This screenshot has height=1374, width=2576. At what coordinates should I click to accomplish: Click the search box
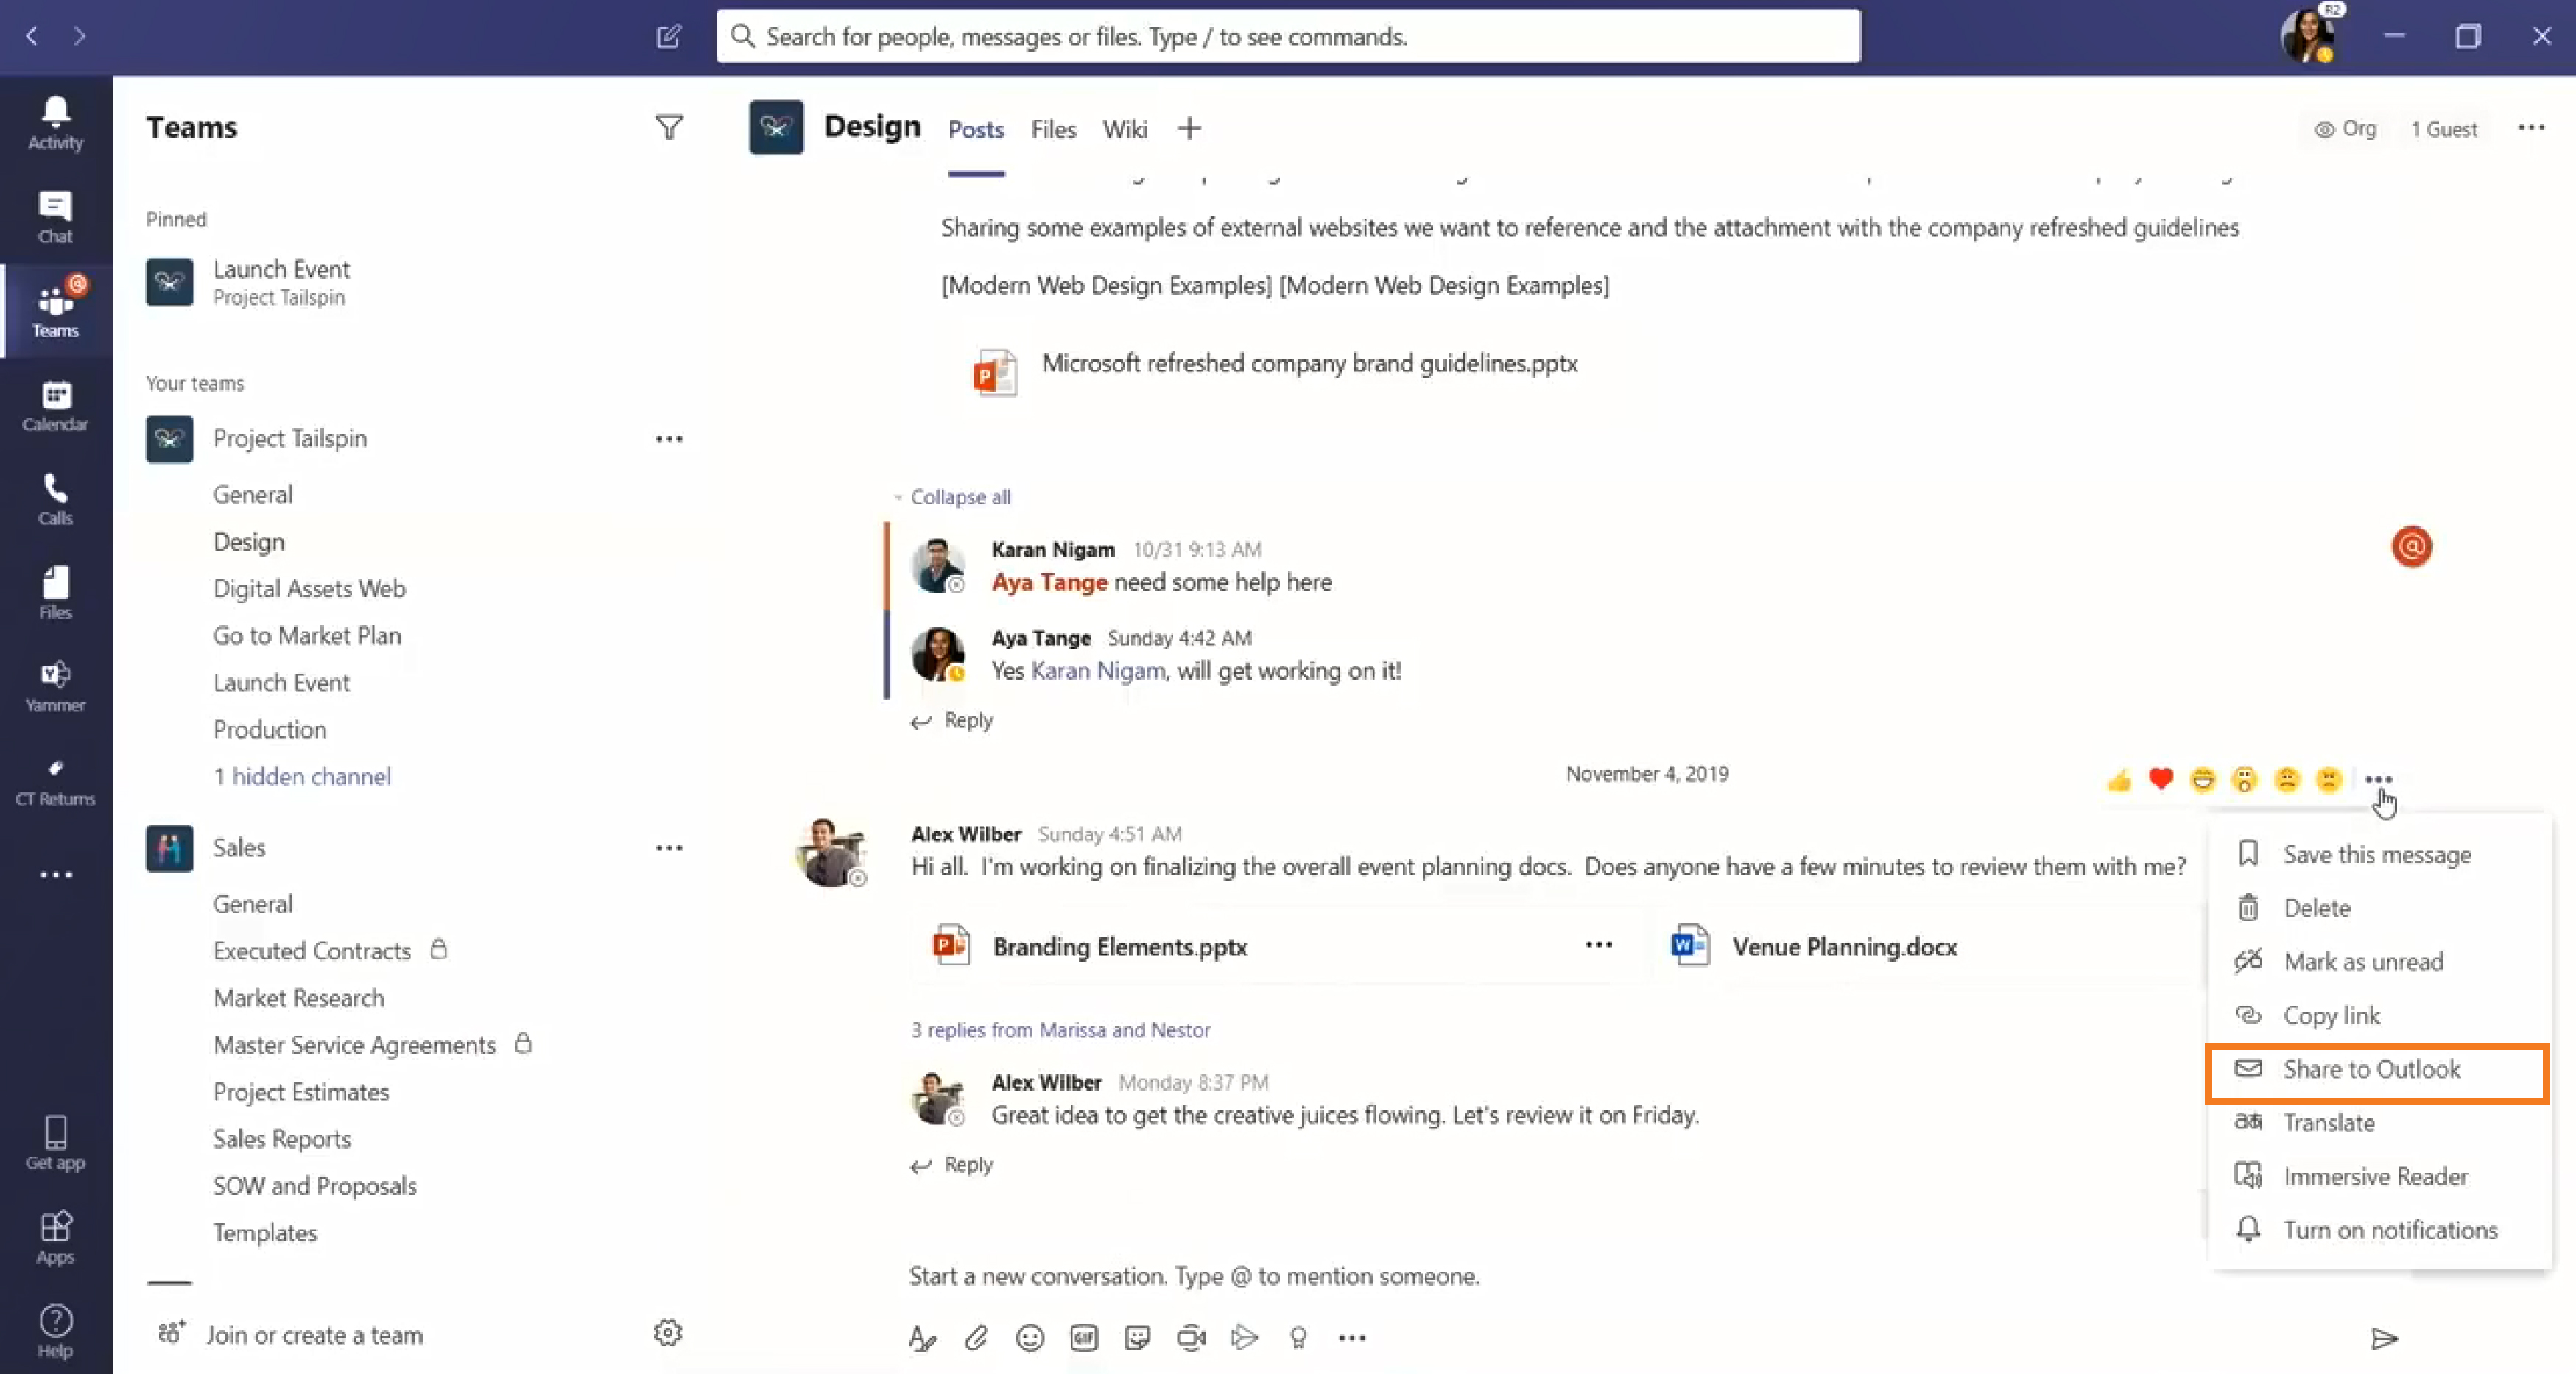(1287, 36)
